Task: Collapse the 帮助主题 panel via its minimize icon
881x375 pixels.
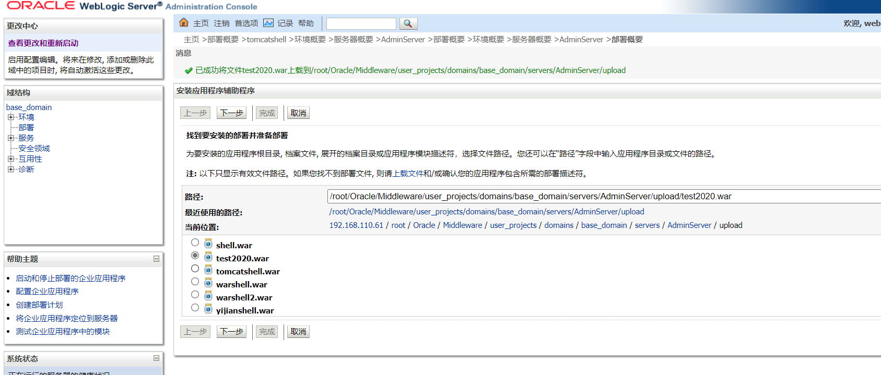Action: click(156, 259)
